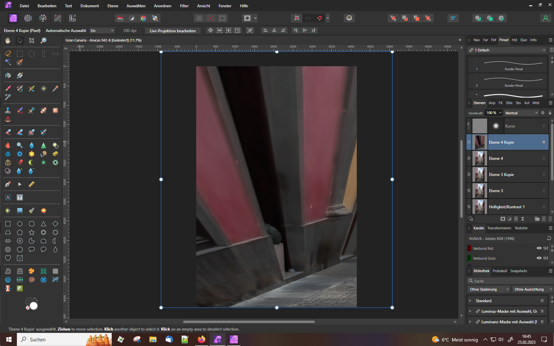Select the Star shape tool
Viewport: 554px width, 346px height.
(32, 232)
